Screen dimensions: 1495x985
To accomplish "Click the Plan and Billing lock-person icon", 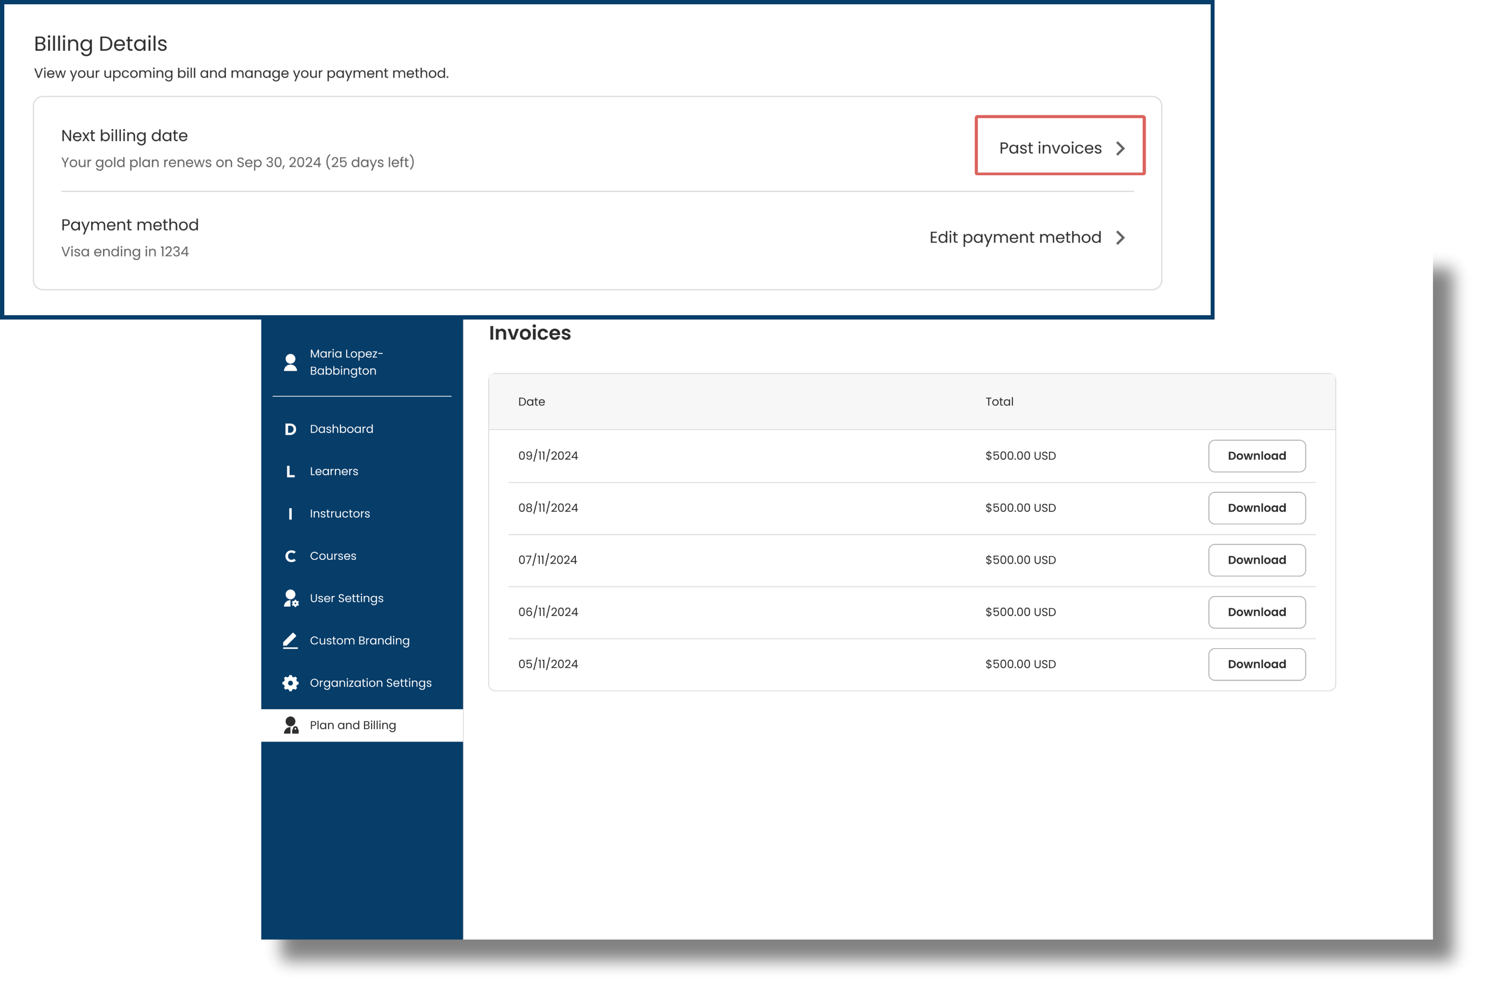I will [291, 725].
